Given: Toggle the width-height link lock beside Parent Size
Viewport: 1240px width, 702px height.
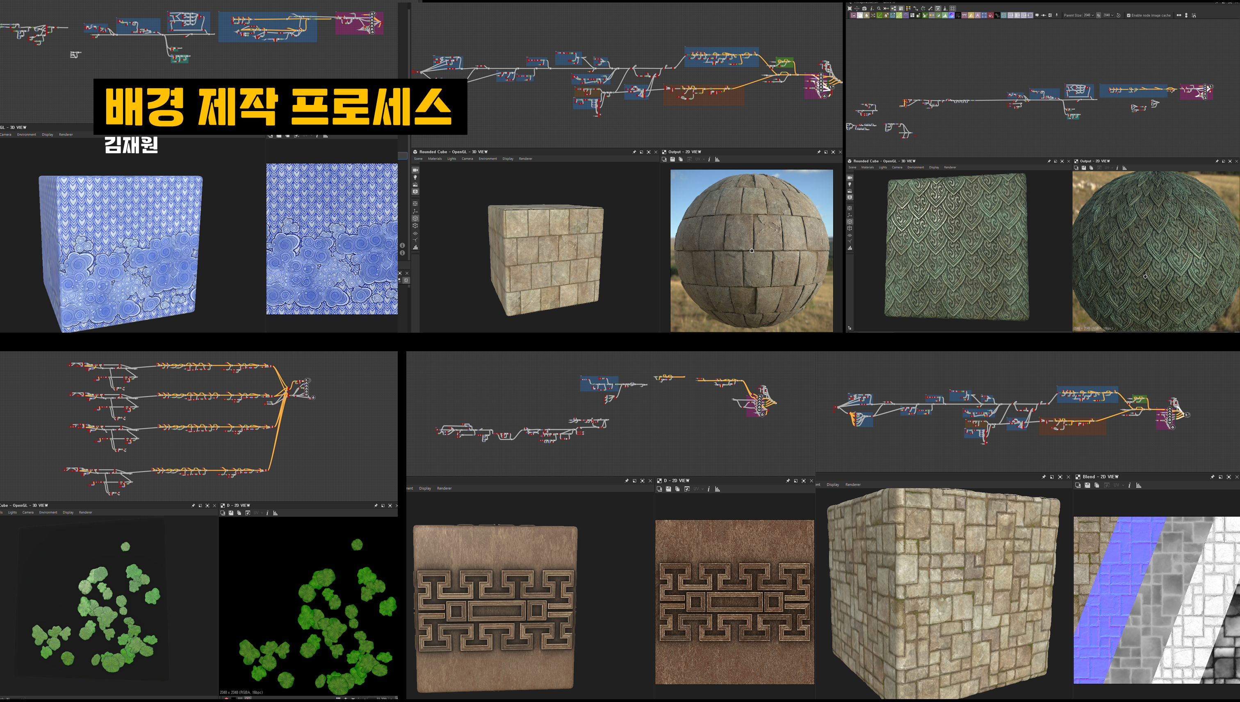Looking at the screenshot, I should coord(1099,16).
